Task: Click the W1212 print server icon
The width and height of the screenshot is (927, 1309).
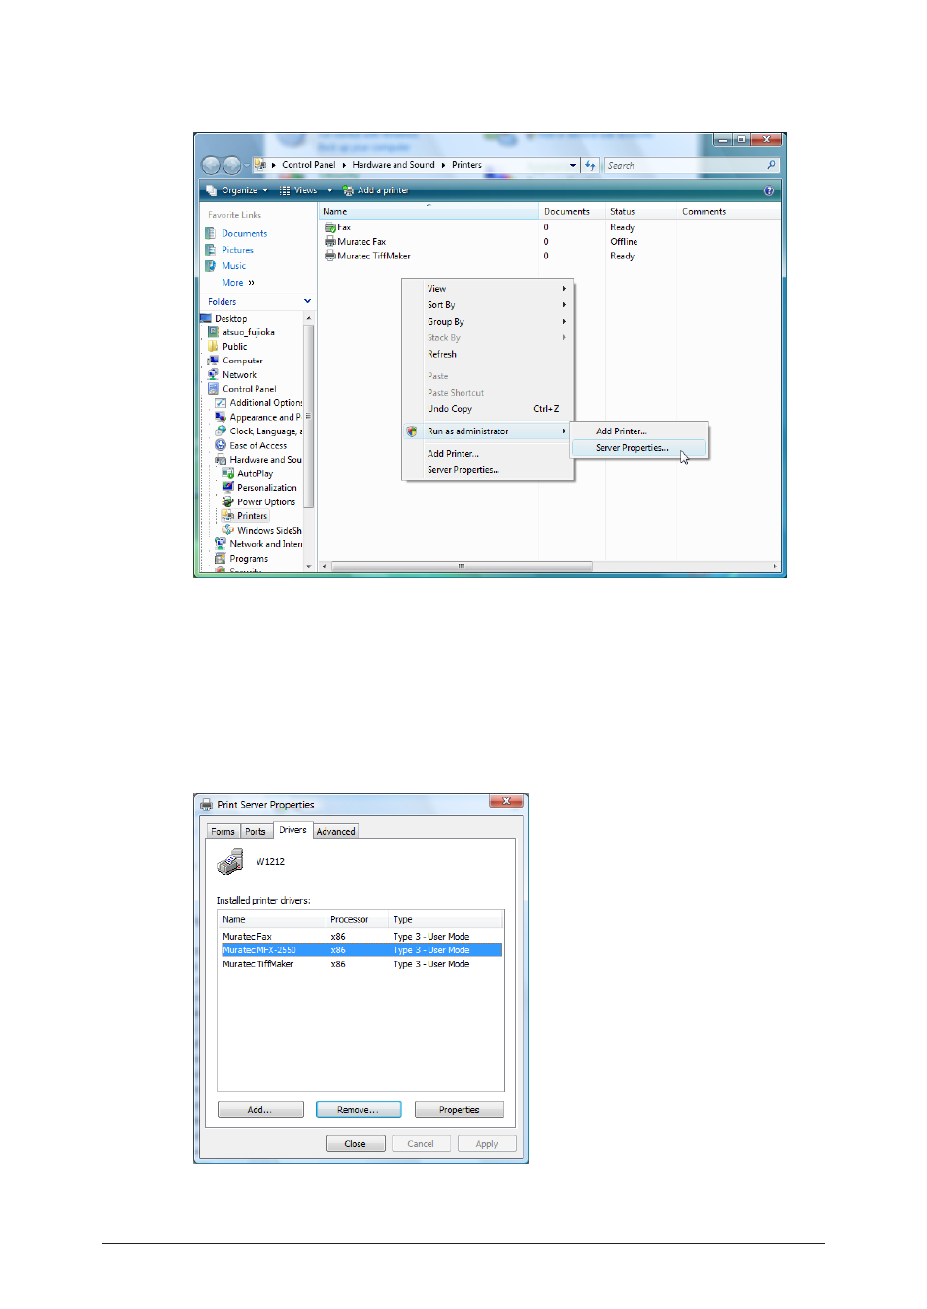Action: 231,862
